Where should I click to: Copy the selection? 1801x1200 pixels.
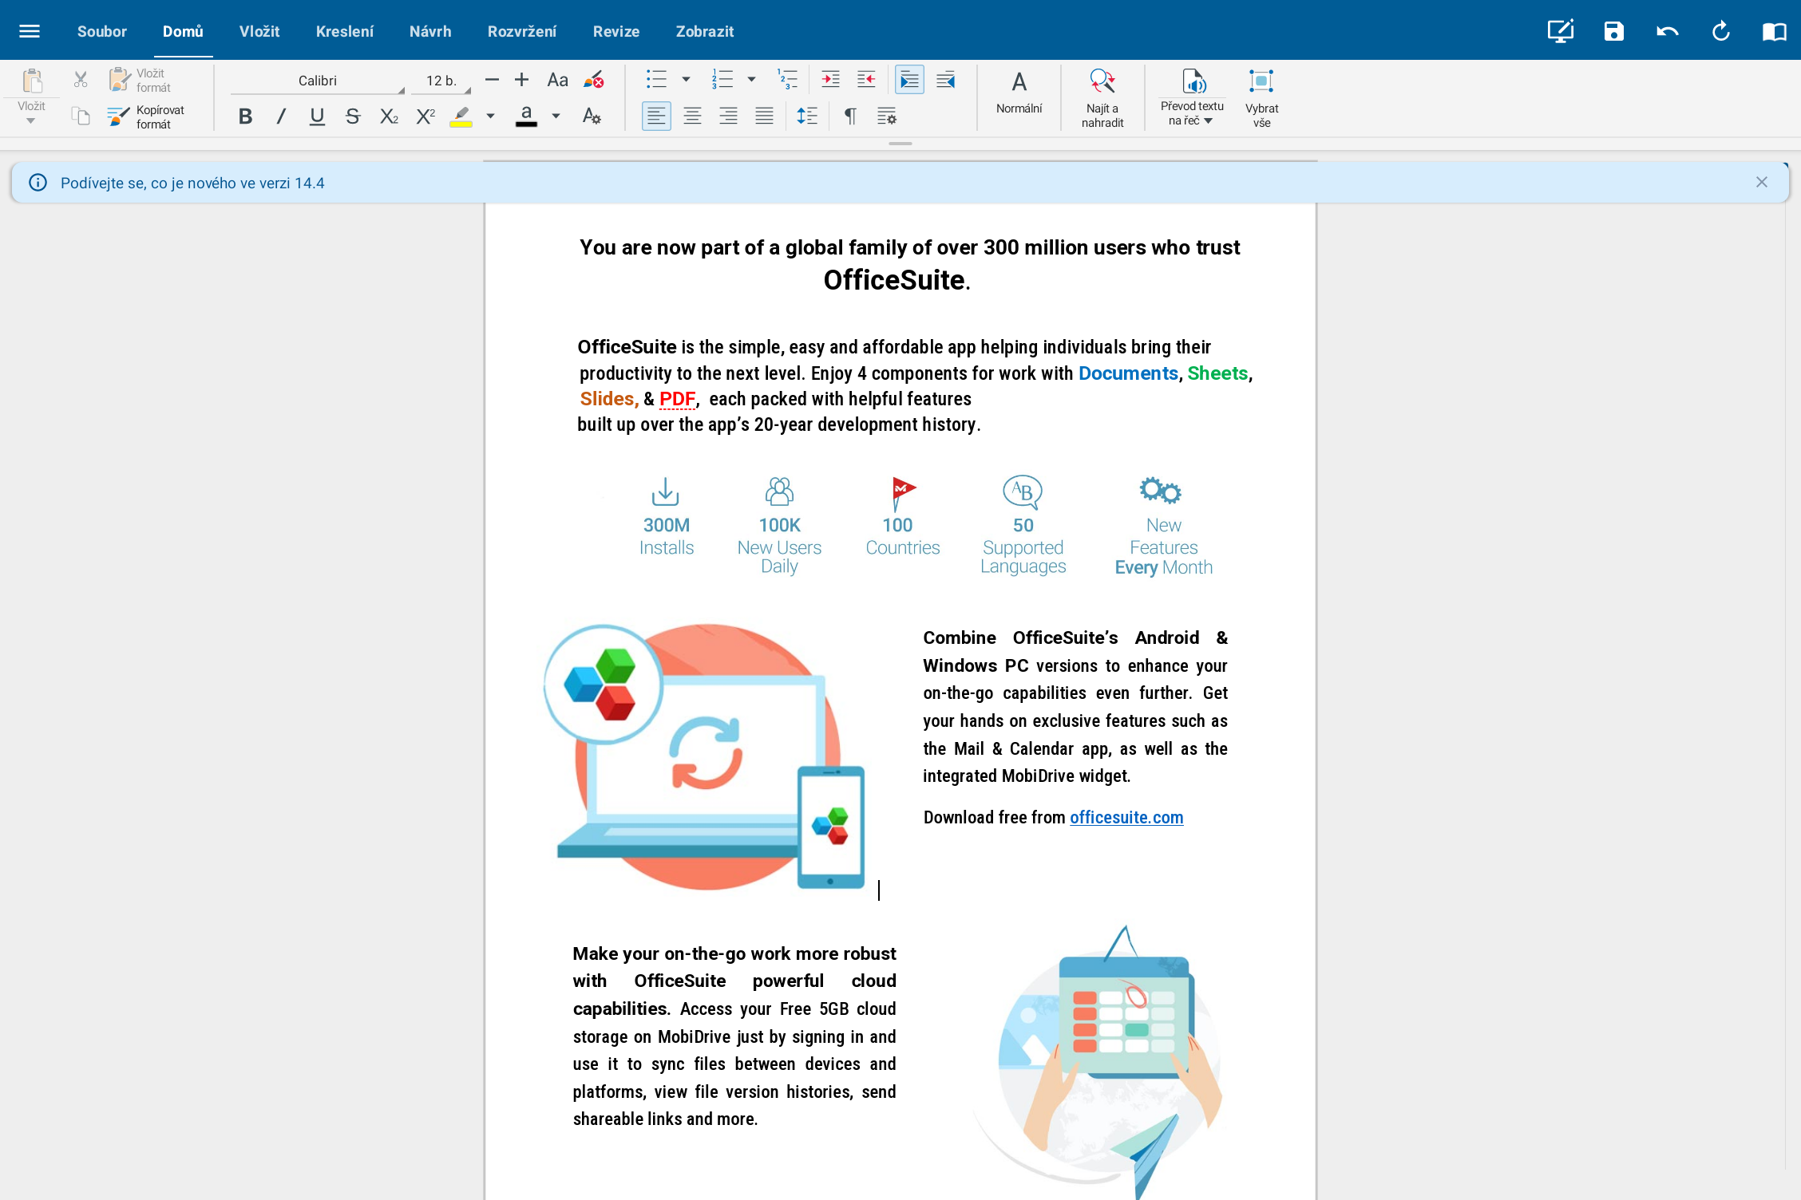point(81,116)
